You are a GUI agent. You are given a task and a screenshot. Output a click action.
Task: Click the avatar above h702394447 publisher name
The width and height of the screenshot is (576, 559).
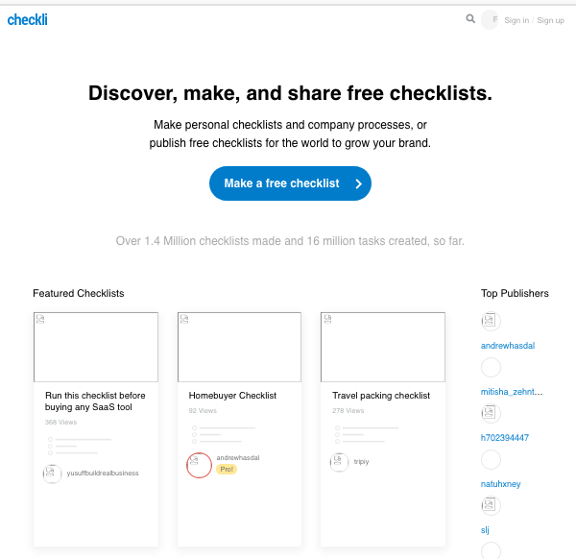point(491,413)
